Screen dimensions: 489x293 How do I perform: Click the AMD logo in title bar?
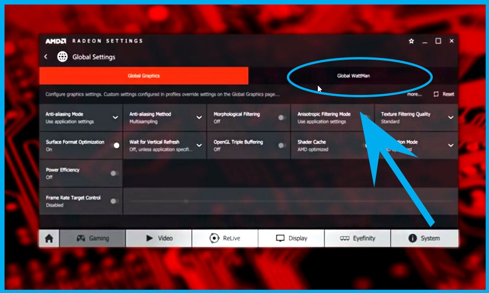[x=56, y=41]
